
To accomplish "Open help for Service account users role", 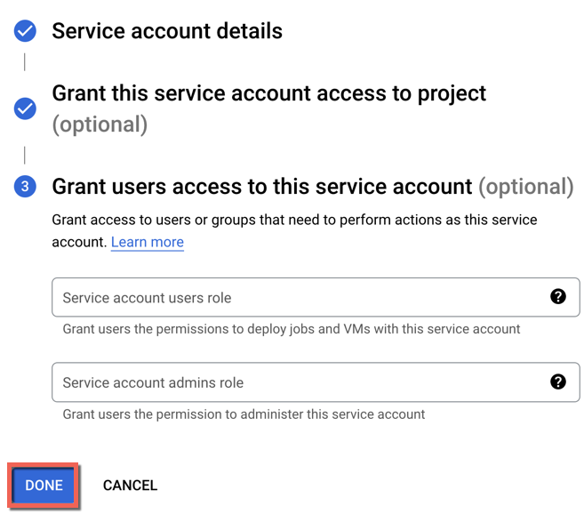I will pyautogui.click(x=558, y=297).
